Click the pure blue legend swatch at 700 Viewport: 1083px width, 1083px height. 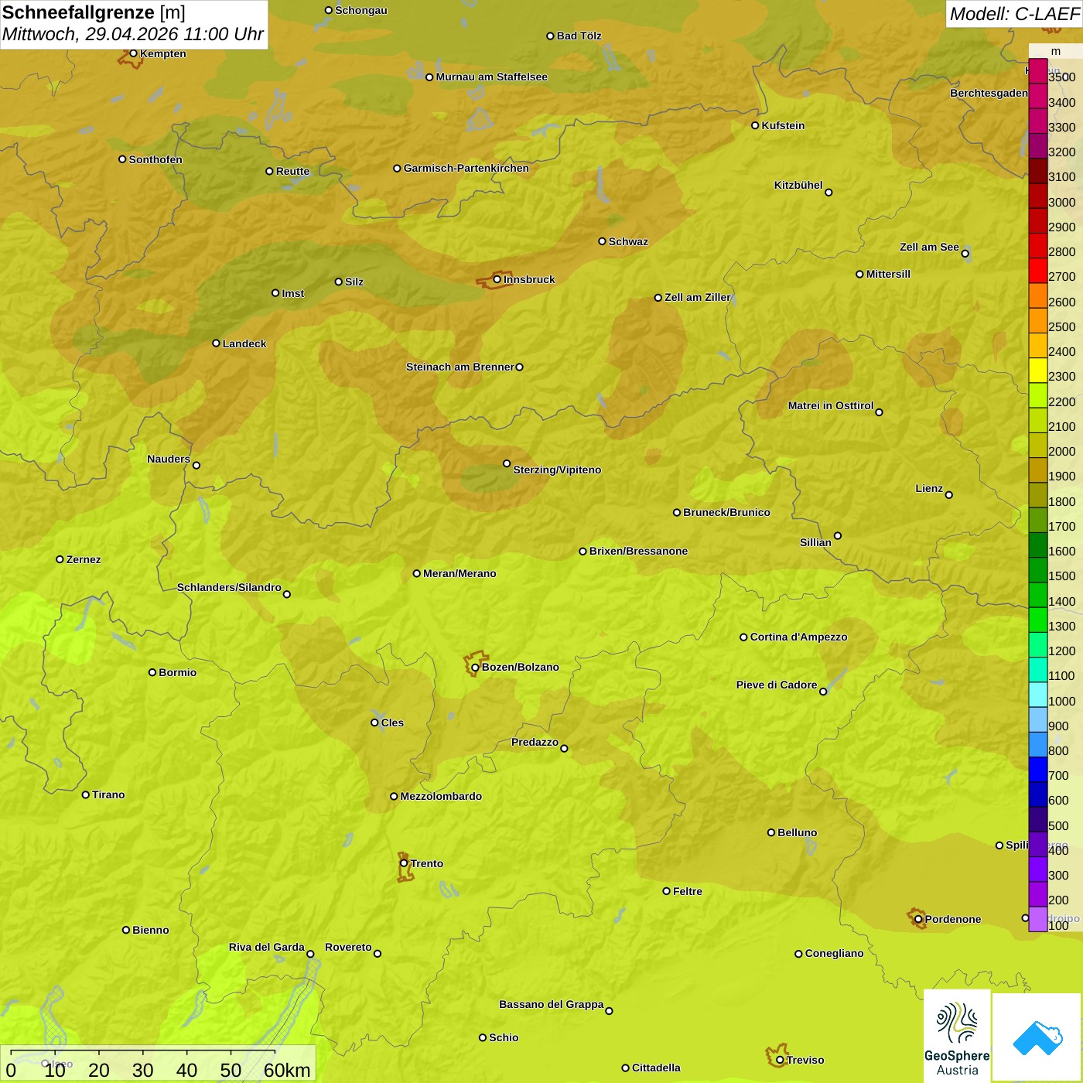coord(1037,769)
